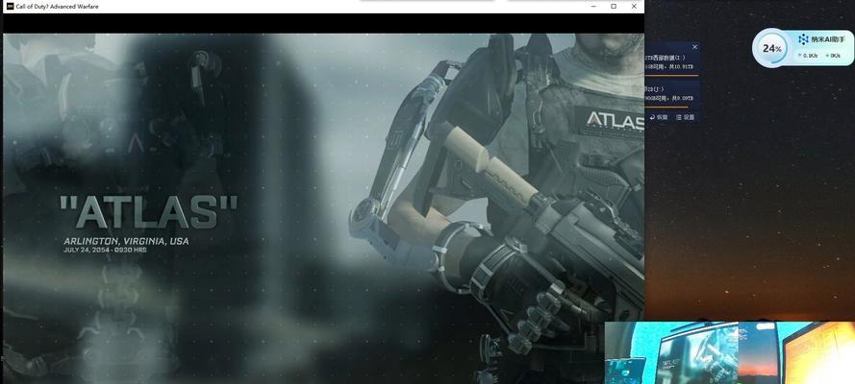The width and height of the screenshot is (855, 384).
Task: Close the disk usage widget with its X
Action: pos(694,47)
